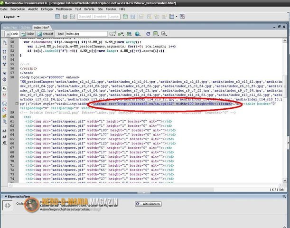Toggle Highlight Invalid Code icon
Screen dimensions: 290x228
[4, 95]
